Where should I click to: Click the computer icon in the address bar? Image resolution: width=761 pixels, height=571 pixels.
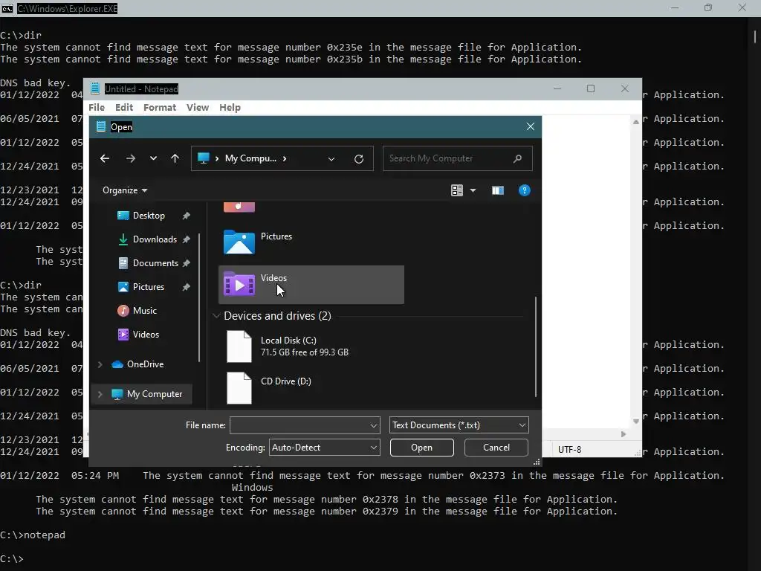coord(204,158)
